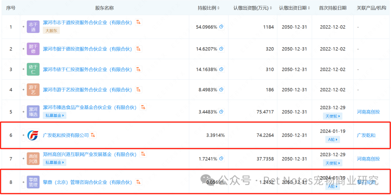Viewport: 391px width, 196px height.
Task: Expand row 1 with the plus button
Action: click(24, 27)
